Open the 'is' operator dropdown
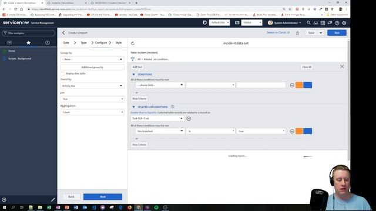This screenshot has width=376, height=211. (210, 131)
